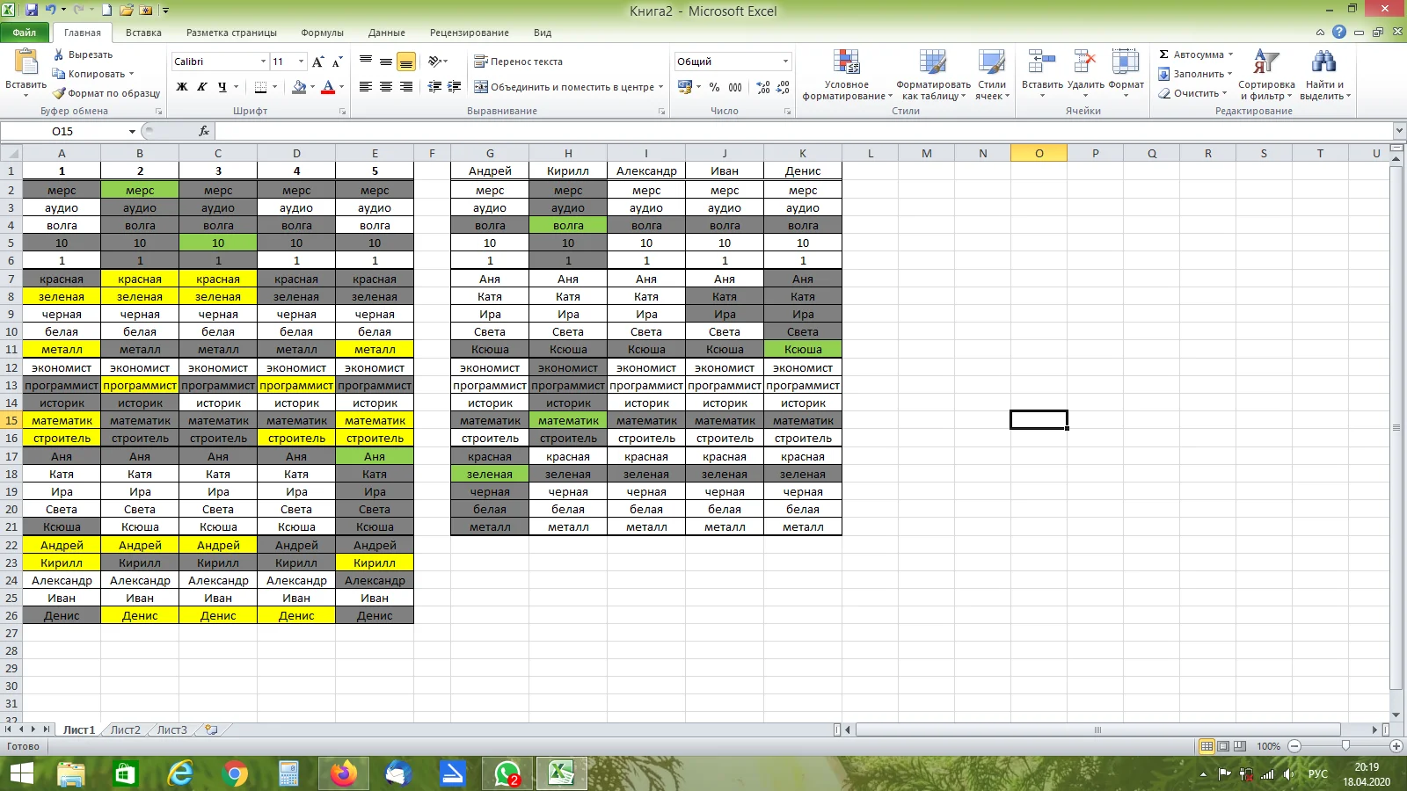Apply fill color bucket
Image resolution: width=1407 pixels, height=791 pixels.
pos(300,87)
